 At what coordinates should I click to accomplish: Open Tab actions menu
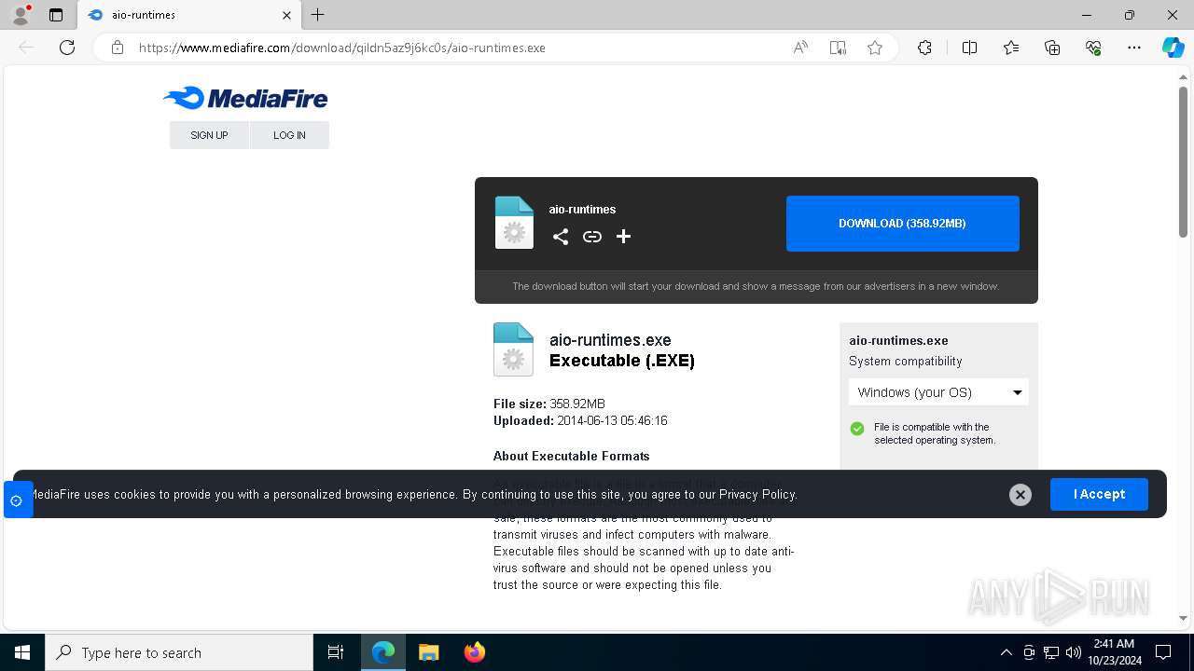(56, 15)
